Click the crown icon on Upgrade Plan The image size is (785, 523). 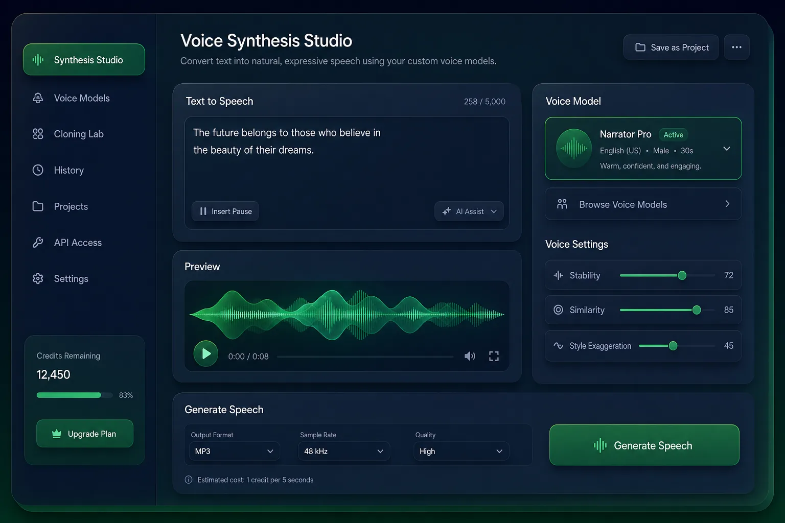[57, 434]
